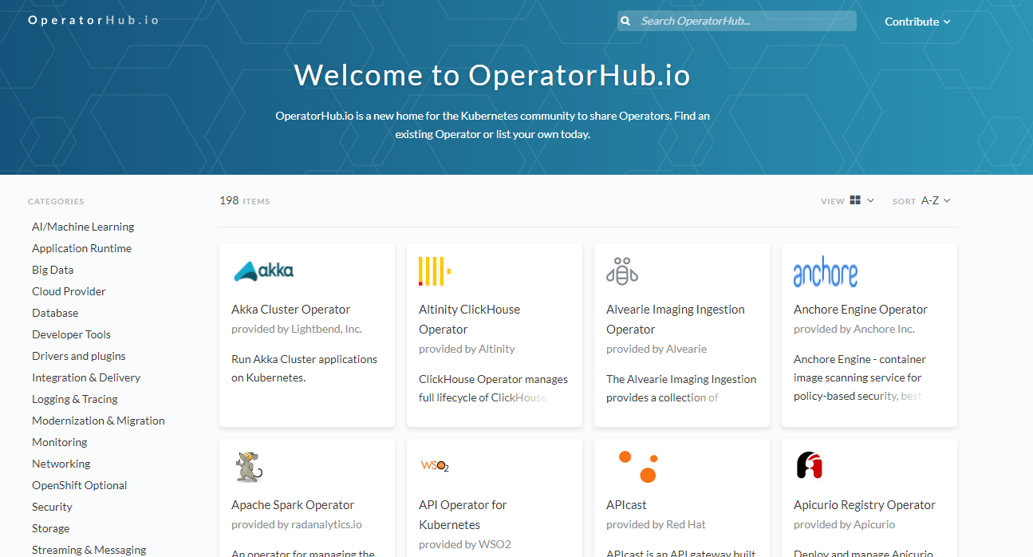The width and height of the screenshot is (1033, 557).
Task: Click 'provided by Red Hat' text
Action: pos(656,524)
